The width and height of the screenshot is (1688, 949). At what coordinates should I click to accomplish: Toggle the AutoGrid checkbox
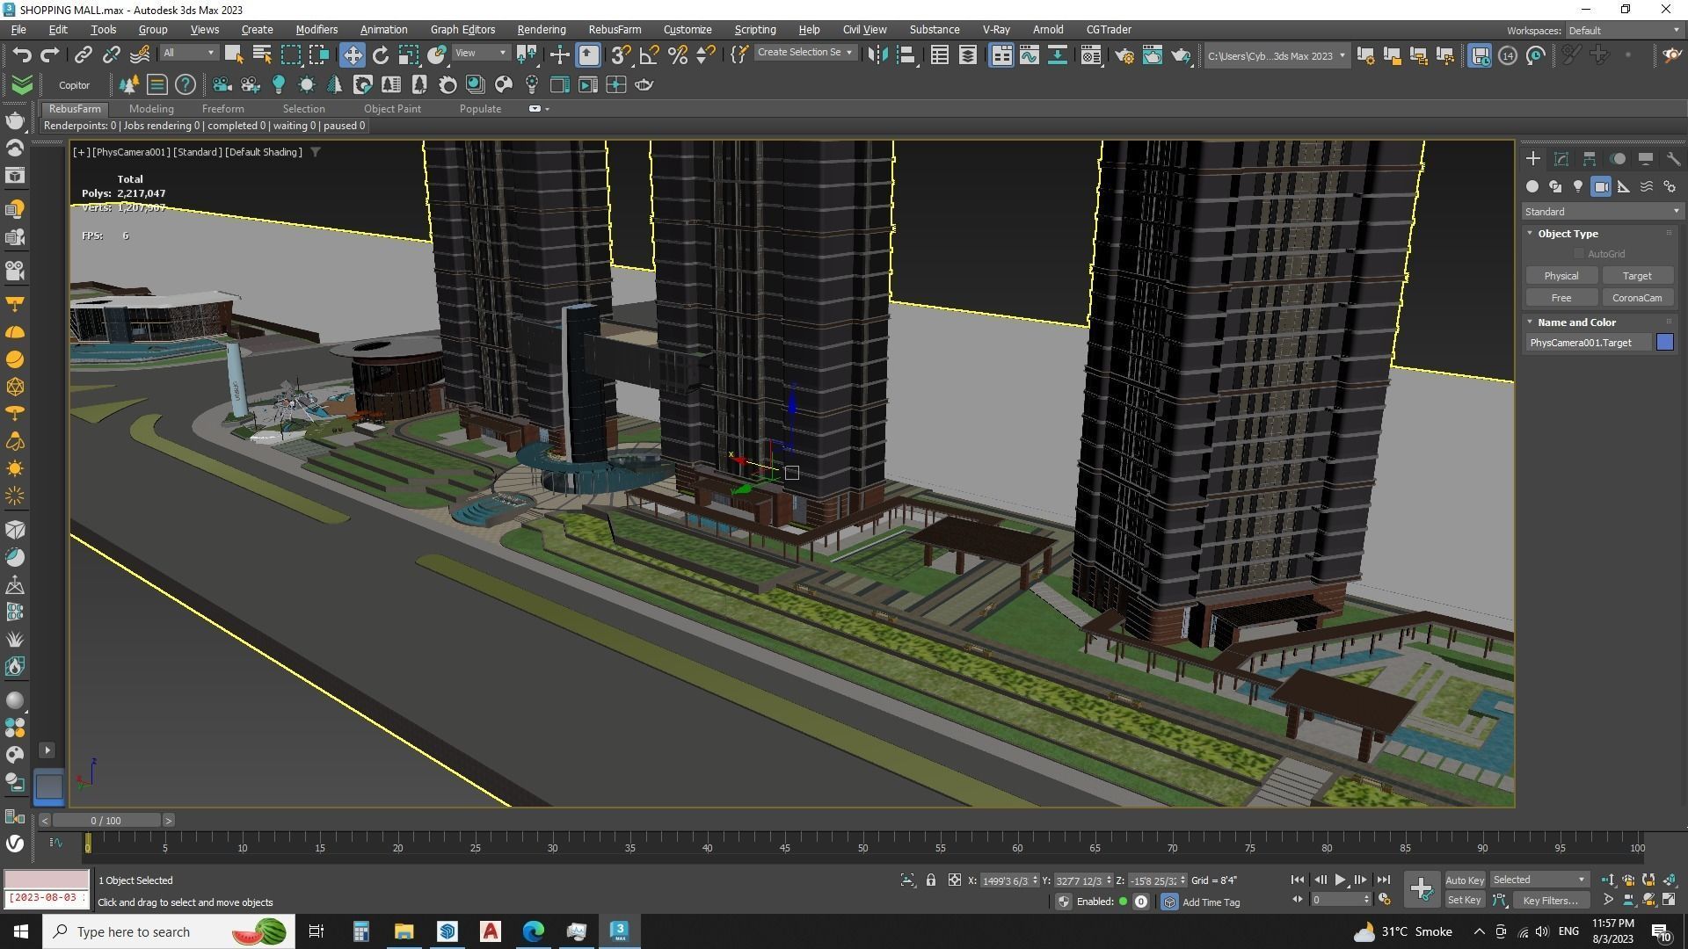coord(1579,254)
